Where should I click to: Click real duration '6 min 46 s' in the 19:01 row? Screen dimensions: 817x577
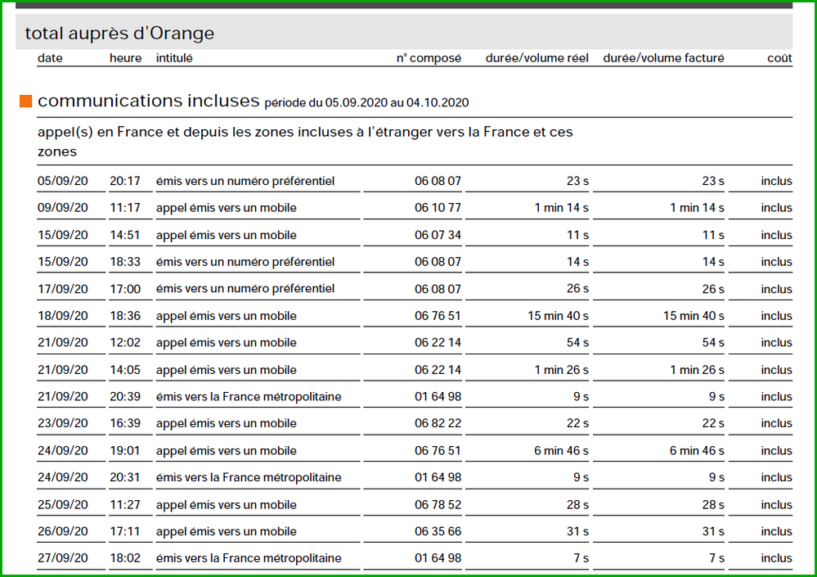561,450
